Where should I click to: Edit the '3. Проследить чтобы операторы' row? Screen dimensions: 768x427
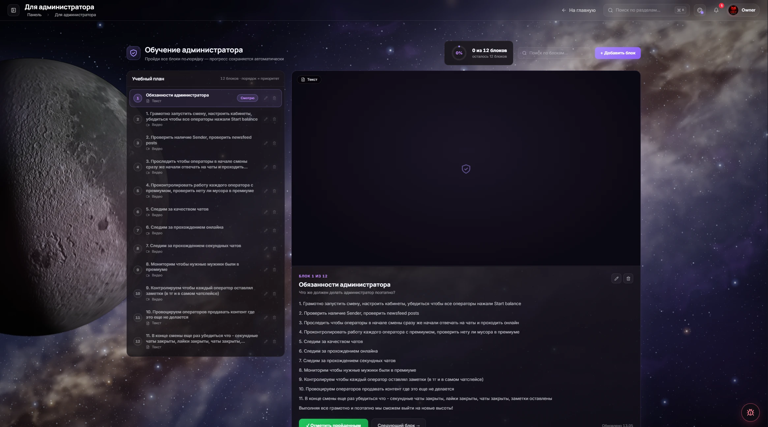tap(266, 167)
